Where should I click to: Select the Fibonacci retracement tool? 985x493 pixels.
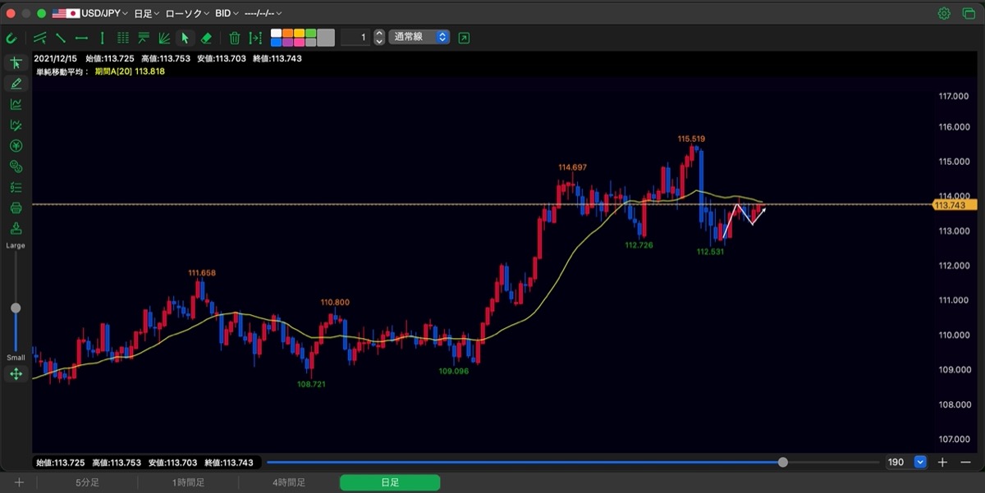pos(144,38)
